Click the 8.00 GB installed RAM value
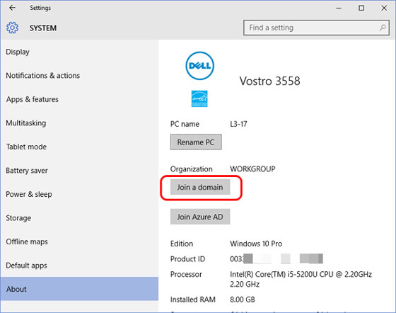The image size is (396, 313). 242,300
